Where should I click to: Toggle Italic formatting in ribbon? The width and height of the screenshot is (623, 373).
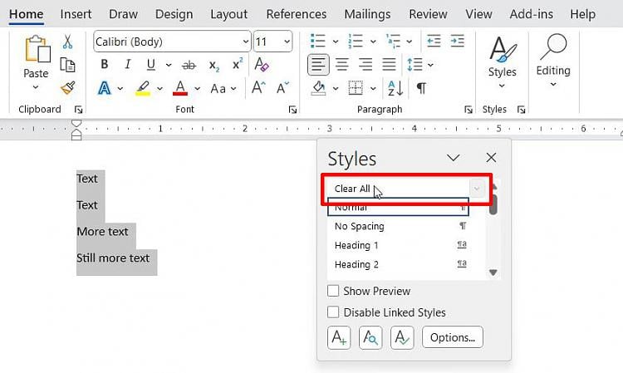click(x=127, y=65)
